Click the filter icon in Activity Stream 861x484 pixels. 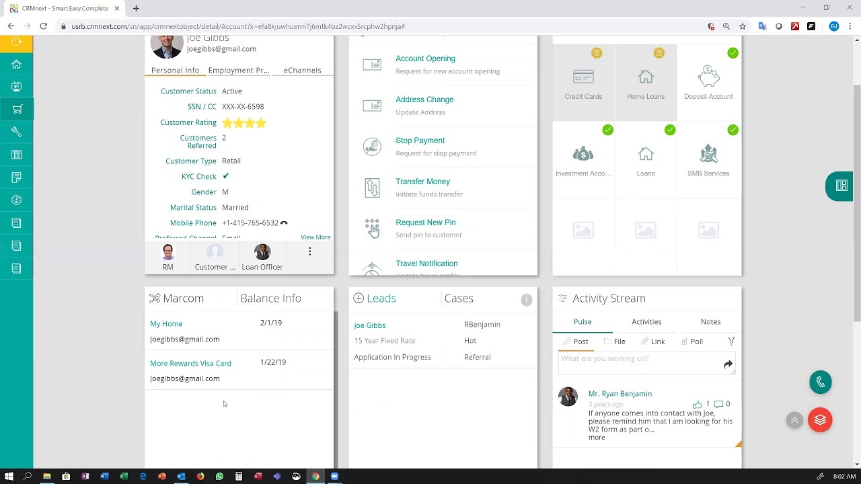tap(731, 341)
